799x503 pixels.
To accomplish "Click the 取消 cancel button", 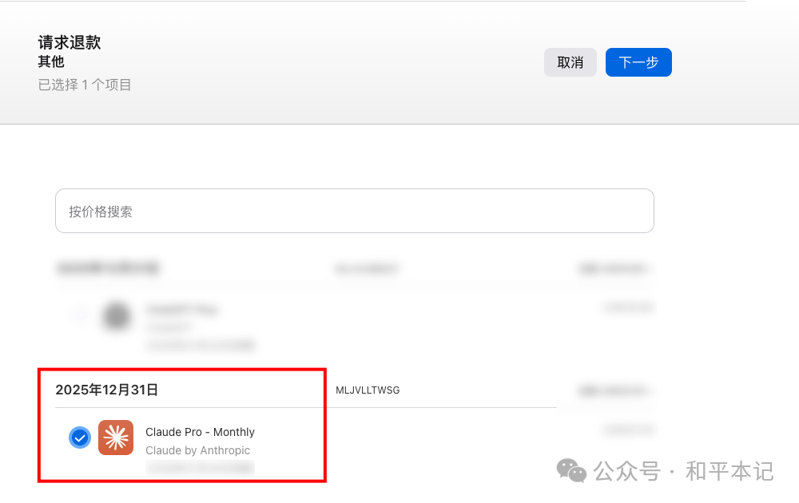I will (570, 62).
